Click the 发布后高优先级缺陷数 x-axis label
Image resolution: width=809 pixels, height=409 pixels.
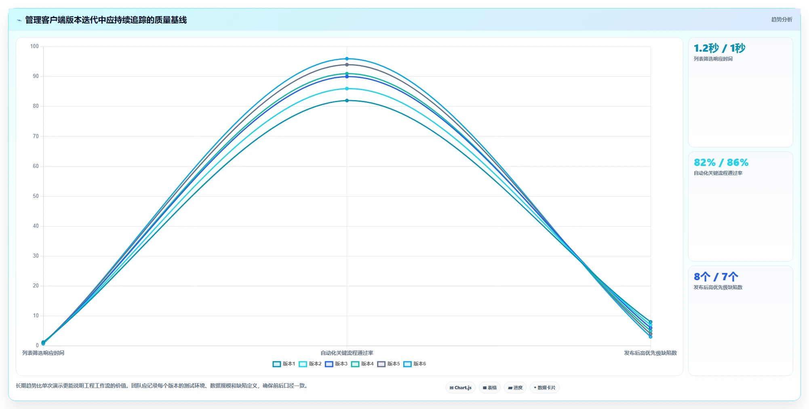(x=650, y=353)
